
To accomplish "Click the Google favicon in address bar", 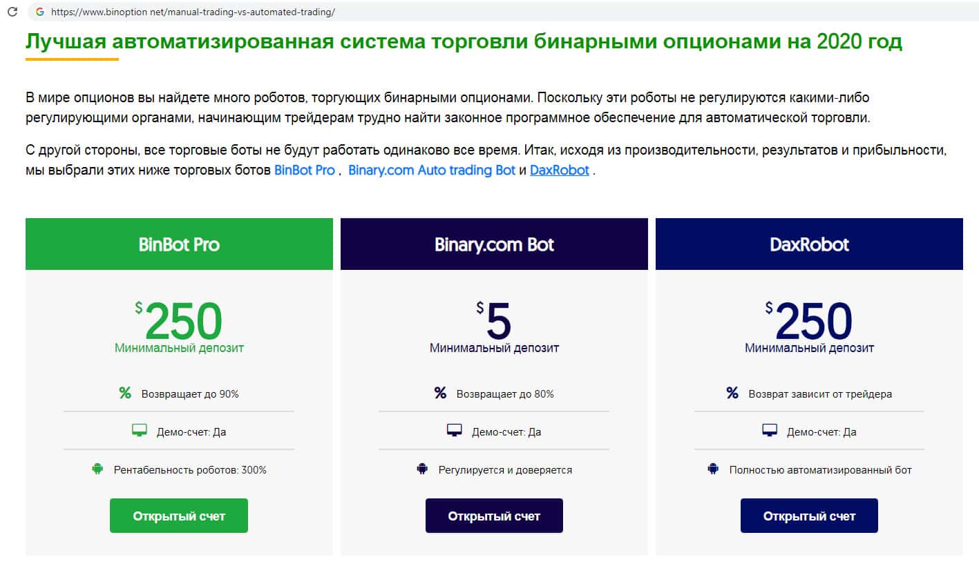I will pos(39,12).
